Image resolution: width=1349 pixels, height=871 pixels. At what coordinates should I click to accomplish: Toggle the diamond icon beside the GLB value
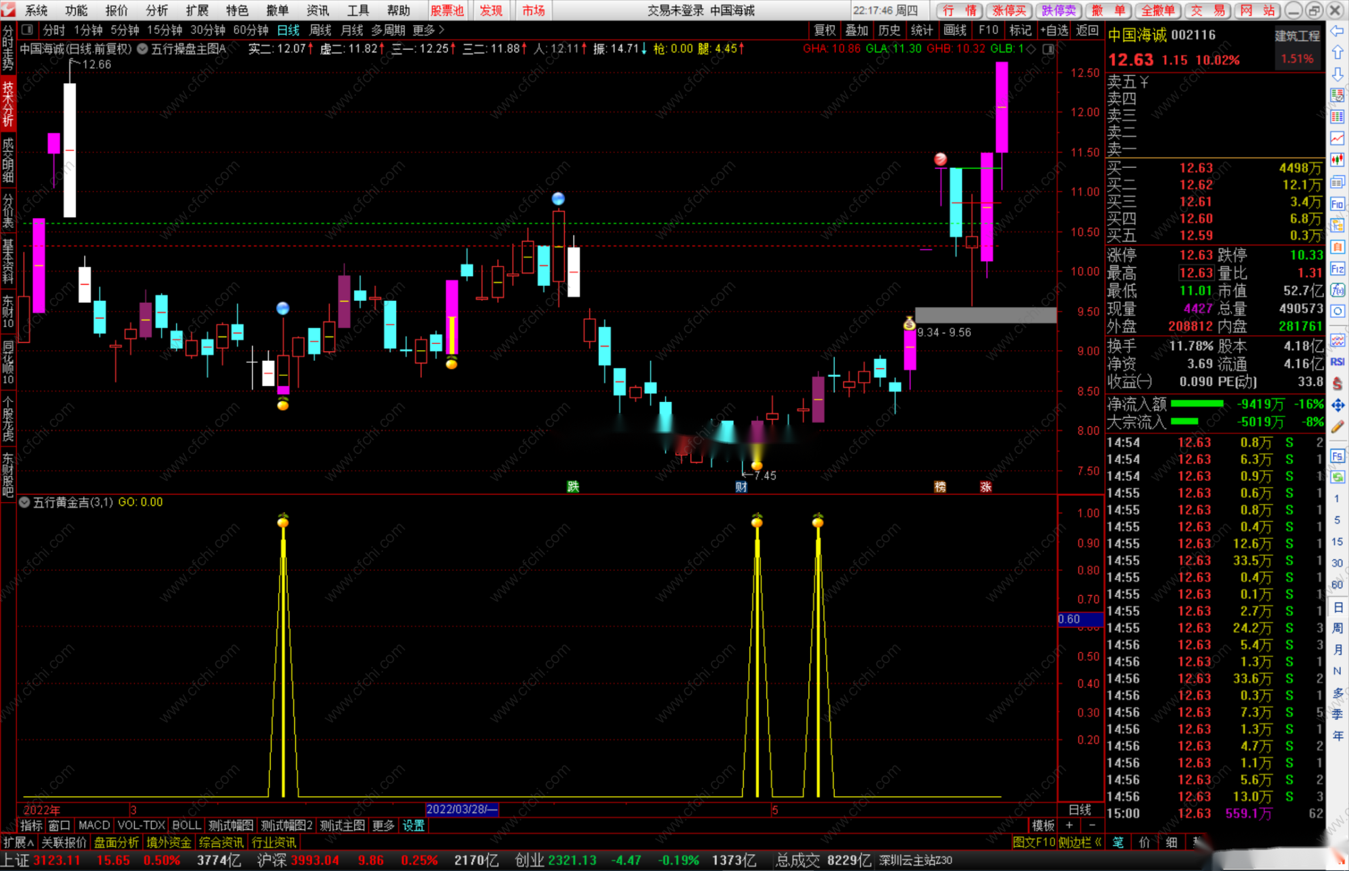coord(1031,49)
